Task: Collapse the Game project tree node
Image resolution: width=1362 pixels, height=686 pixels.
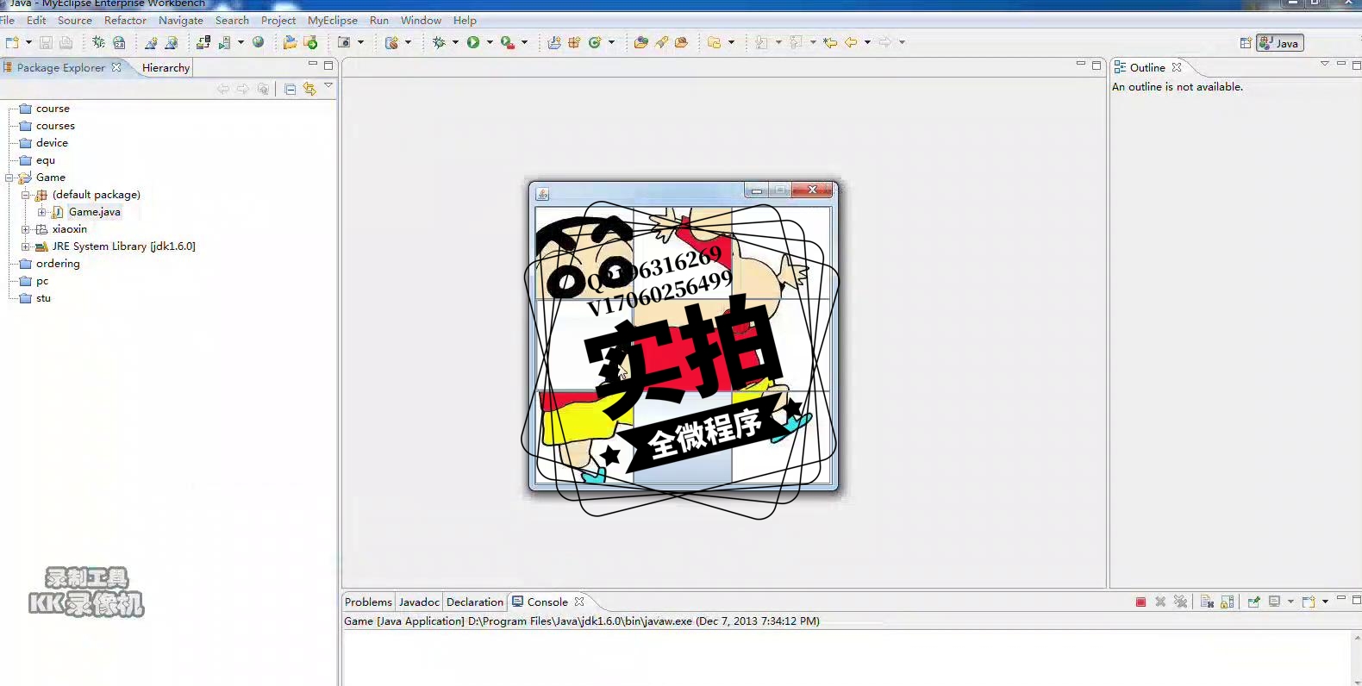Action: pyautogui.click(x=9, y=178)
